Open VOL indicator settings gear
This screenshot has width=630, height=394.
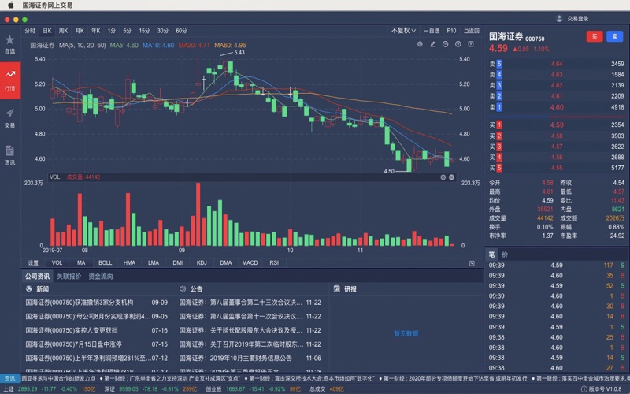(443, 177)
